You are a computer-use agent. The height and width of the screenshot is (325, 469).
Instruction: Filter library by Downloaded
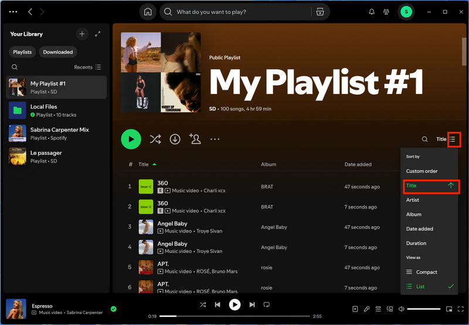(58, 52)
